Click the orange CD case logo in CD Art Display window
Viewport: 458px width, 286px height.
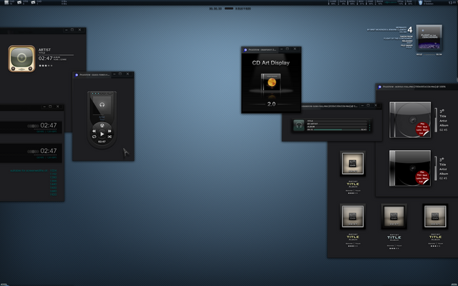271,82
